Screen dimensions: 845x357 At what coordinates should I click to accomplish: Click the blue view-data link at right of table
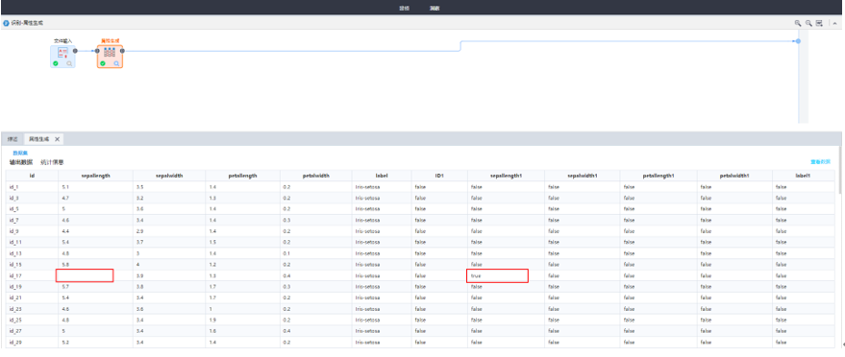(x=820, y=161)
